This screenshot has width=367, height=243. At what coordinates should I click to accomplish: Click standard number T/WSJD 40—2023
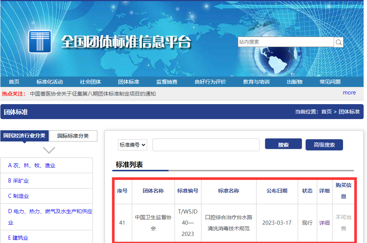[188, 223]
